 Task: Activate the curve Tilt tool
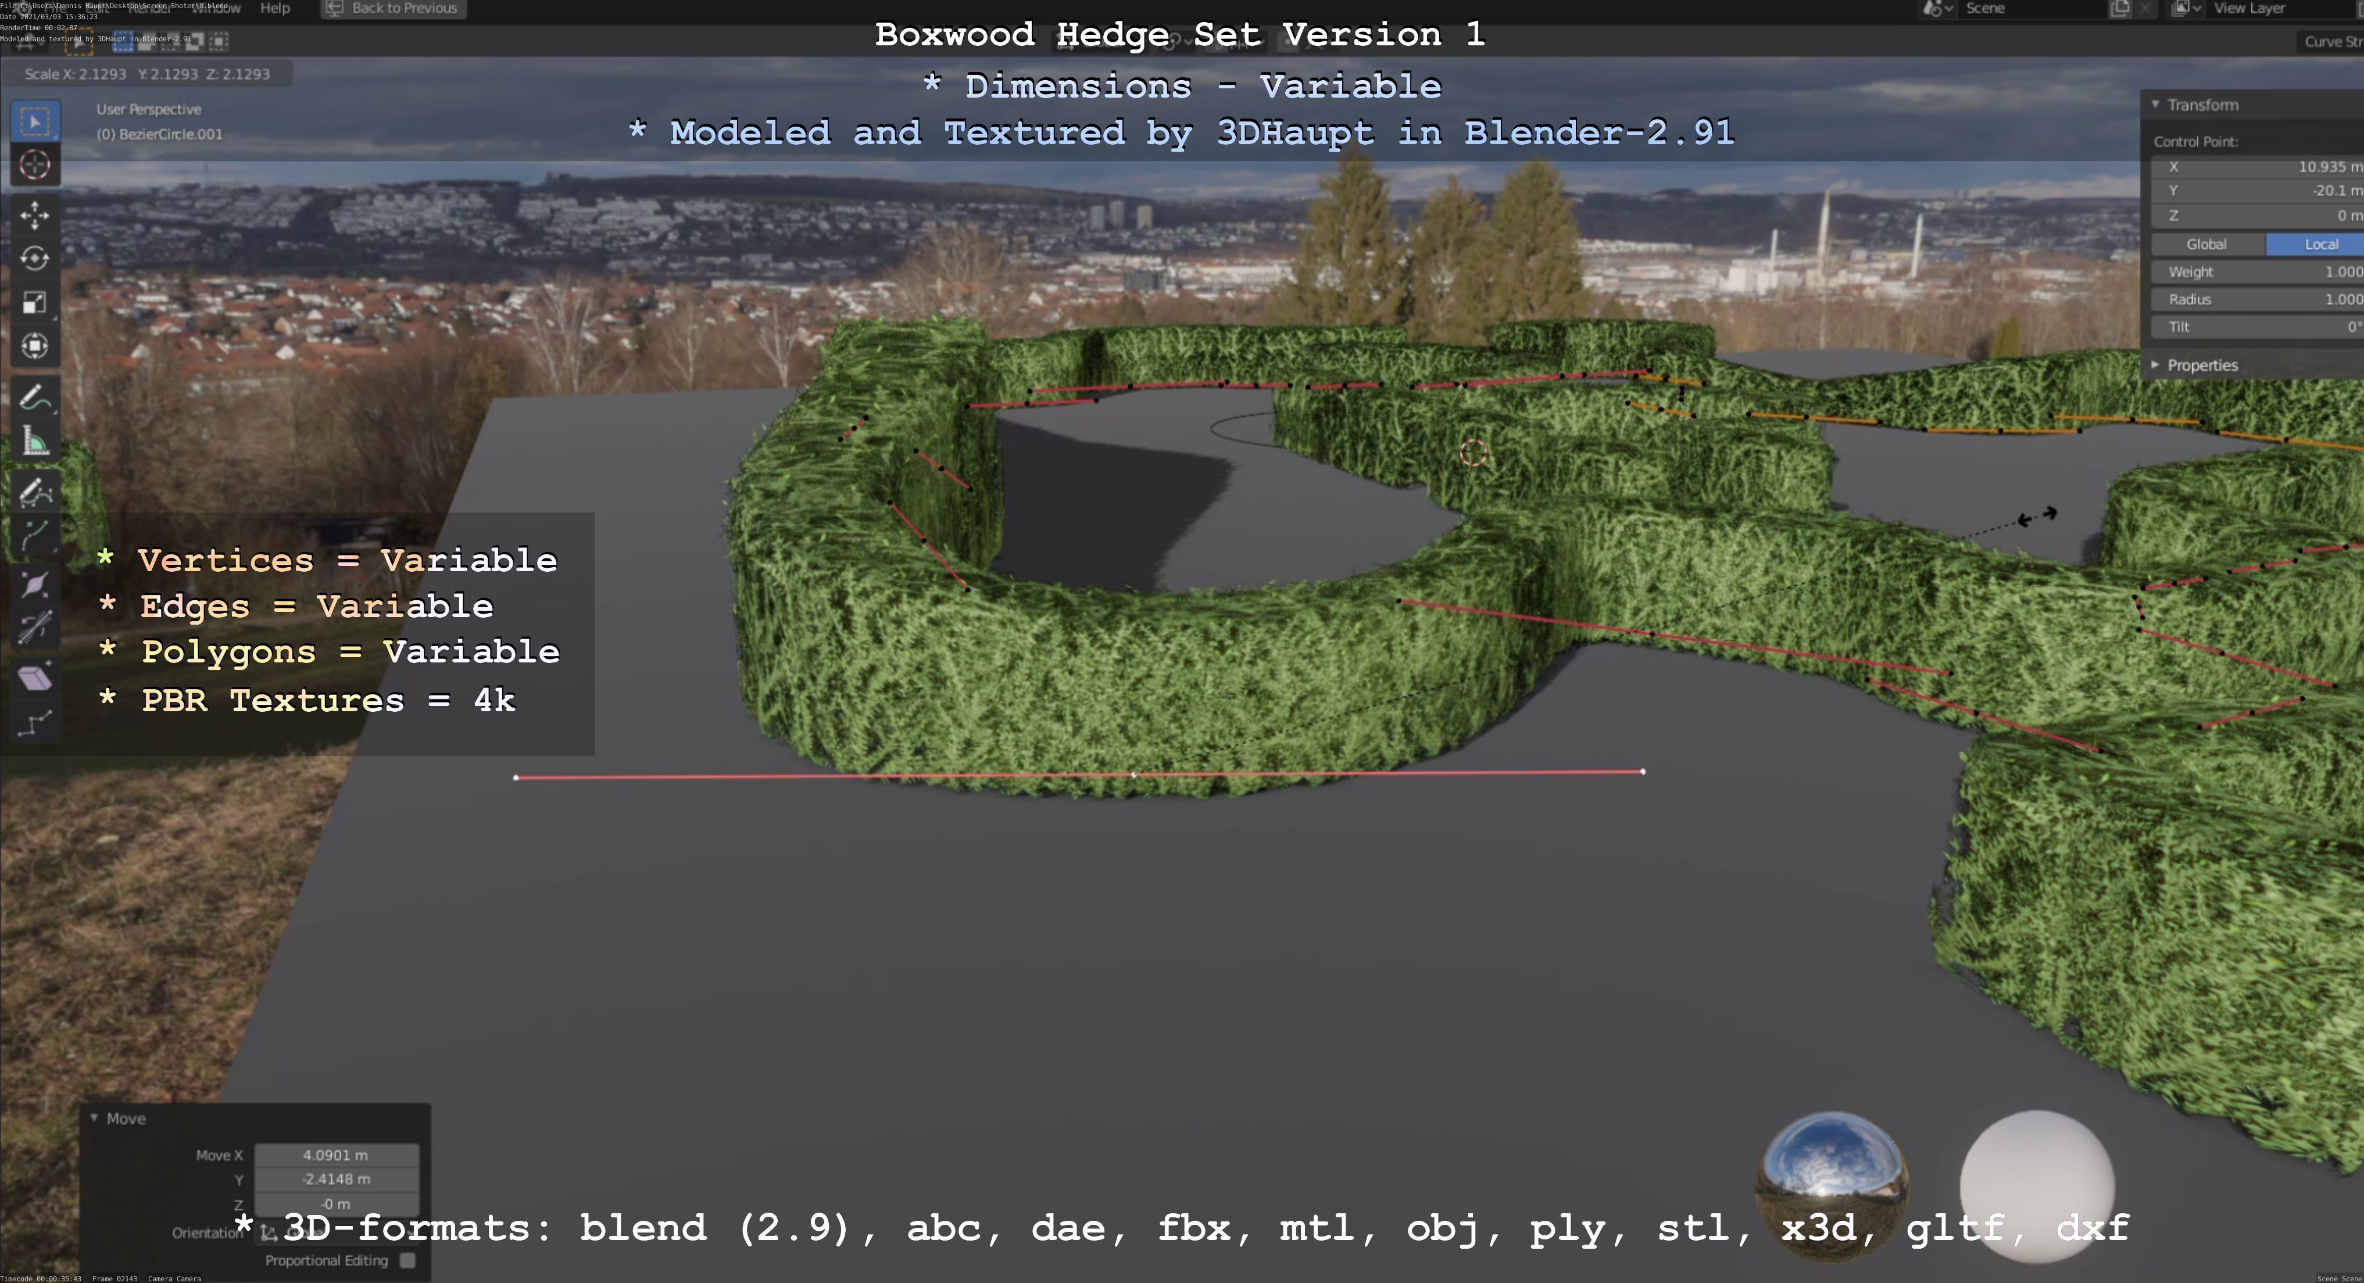click(x=35, y=628)
